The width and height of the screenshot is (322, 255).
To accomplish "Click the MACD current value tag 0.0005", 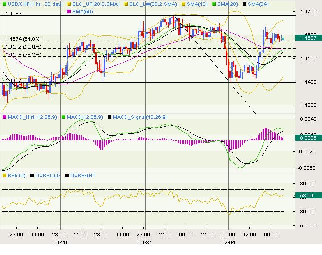I will pyautogui.click(x=308, y=138).
